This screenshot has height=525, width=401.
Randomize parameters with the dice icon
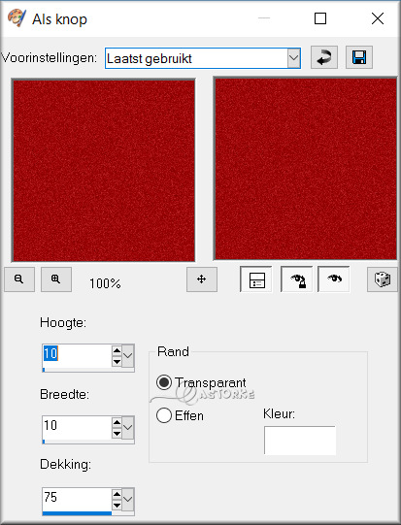pyautogui.click(x=383, y=279)
